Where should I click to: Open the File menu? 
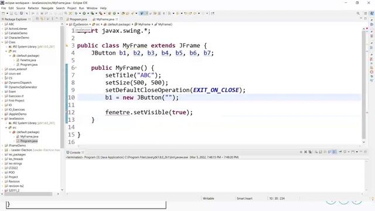pyautogui.click(x=4, y=8)
